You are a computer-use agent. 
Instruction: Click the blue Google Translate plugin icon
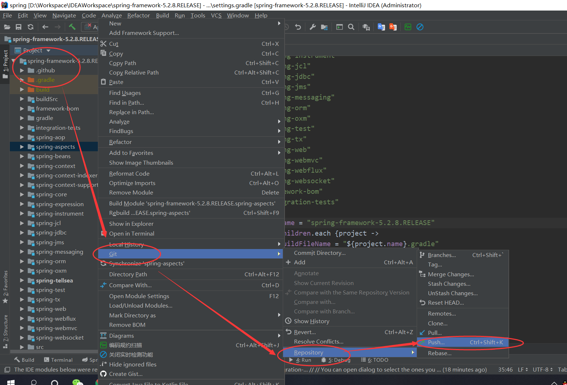(381, 27)
